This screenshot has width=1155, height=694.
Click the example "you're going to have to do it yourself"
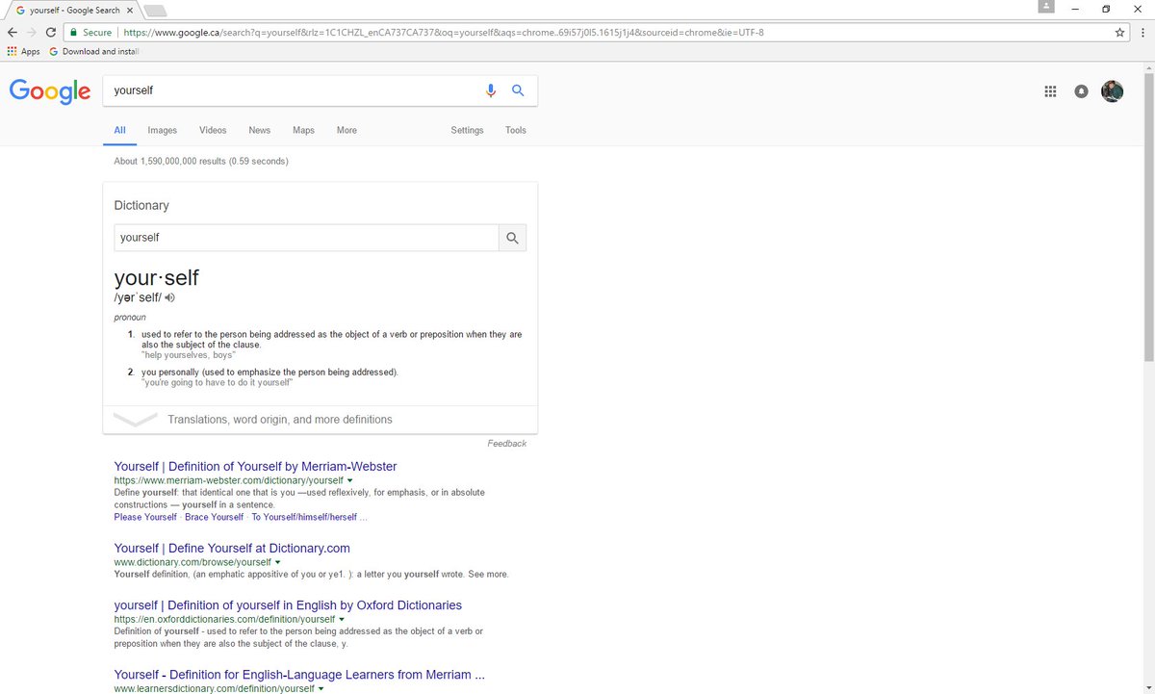[217, 382]
